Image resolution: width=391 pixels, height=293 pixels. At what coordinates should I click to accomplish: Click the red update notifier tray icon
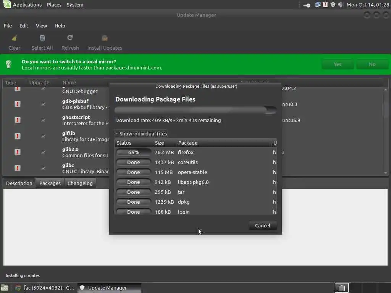click(325, 5)
